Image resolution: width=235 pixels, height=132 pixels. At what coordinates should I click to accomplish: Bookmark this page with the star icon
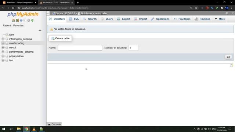click(x=196, y=8)
